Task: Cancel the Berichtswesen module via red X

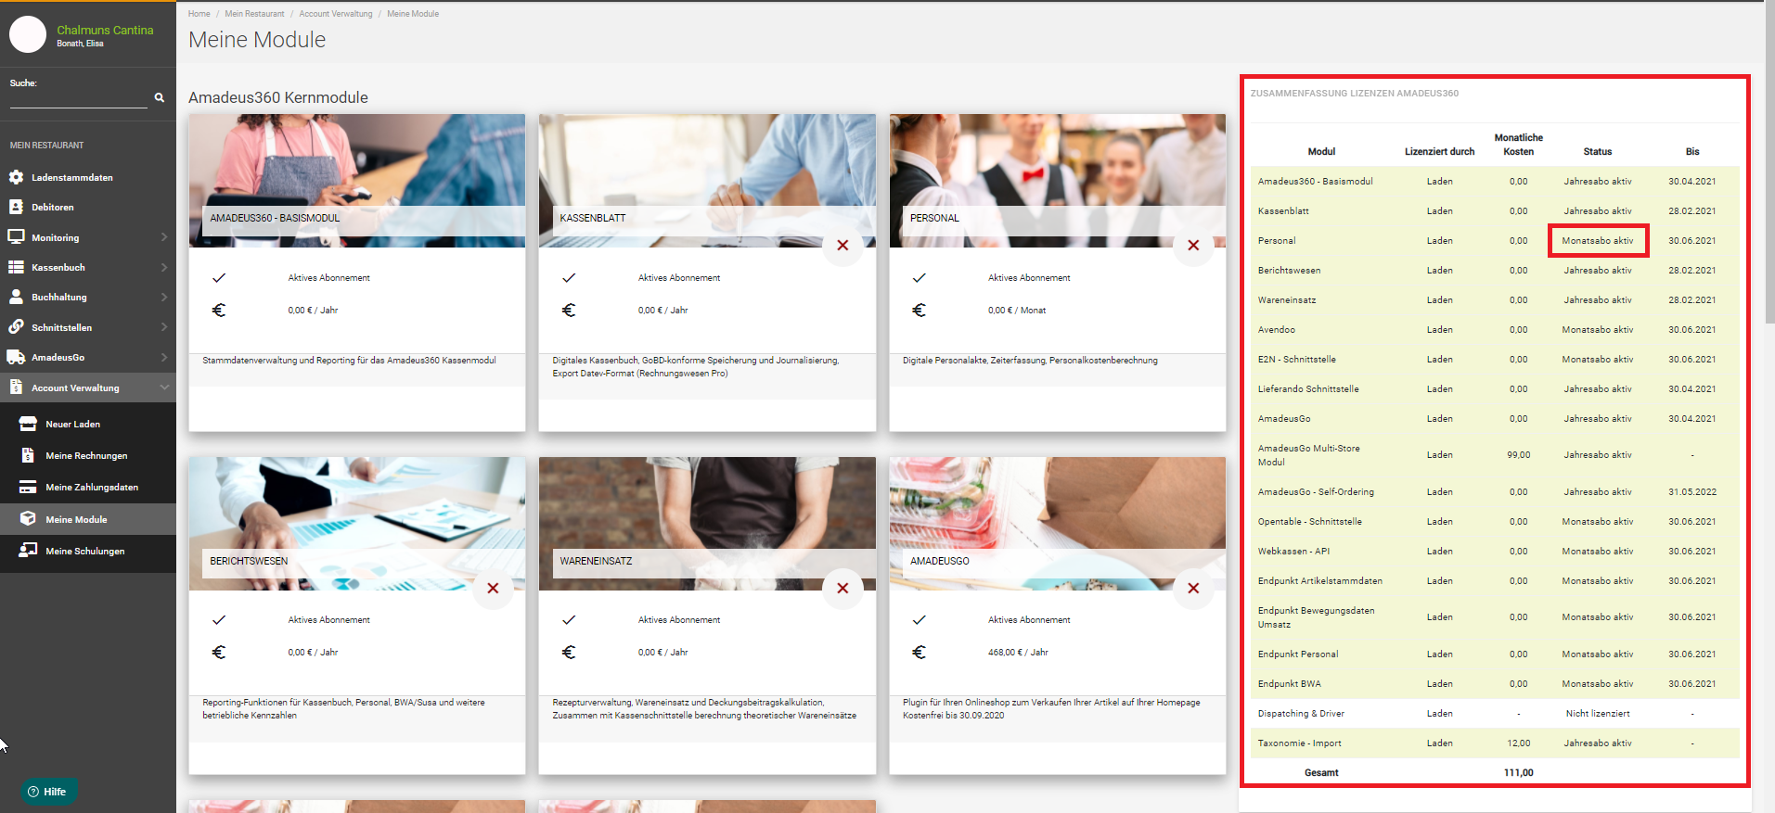Action: click(x=493, y=589)
